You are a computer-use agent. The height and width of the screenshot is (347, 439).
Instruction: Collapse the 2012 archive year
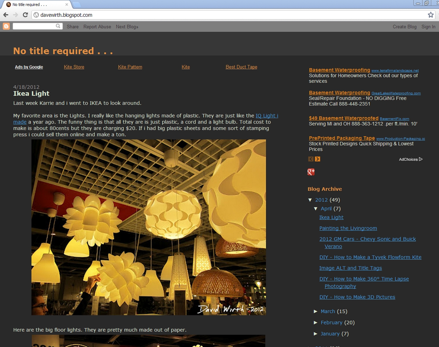tap(310, 200)
